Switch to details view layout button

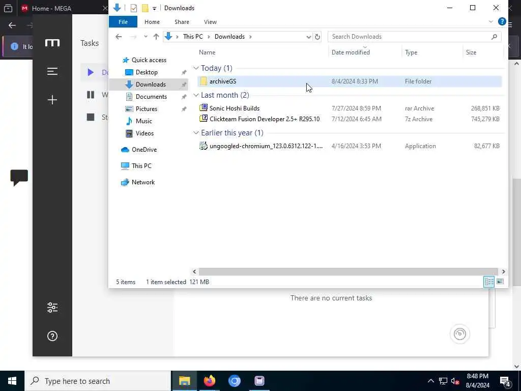pyautogui.click(x=489, y=282)
